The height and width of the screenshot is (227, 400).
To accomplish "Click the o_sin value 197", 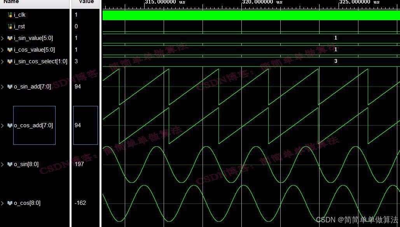I will (79, 164).
